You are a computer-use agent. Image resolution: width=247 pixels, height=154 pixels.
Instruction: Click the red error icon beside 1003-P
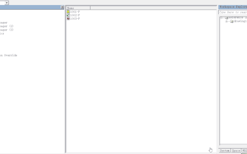[68, 19]
